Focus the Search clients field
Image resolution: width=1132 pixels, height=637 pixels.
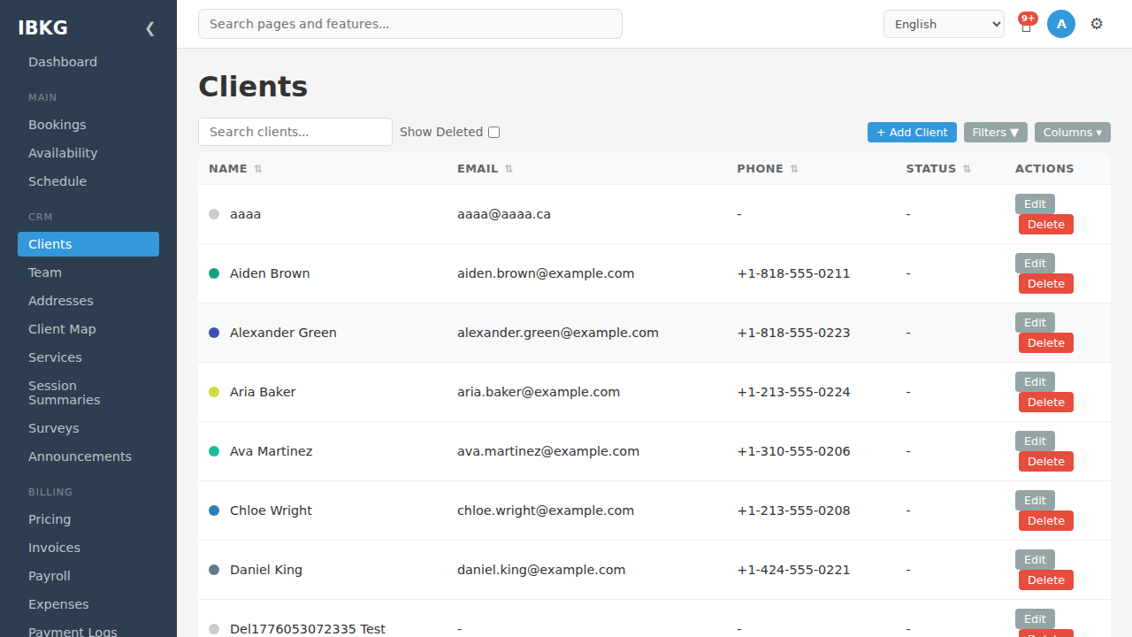(295, 132)
